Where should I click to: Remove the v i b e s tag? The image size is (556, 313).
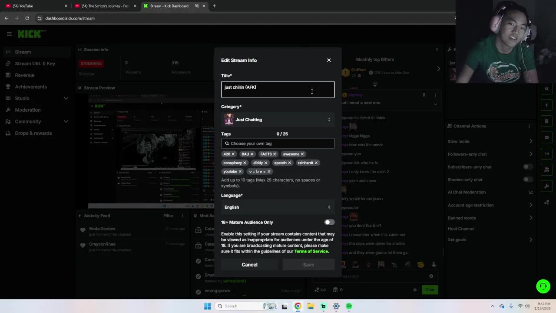[268, 171]
